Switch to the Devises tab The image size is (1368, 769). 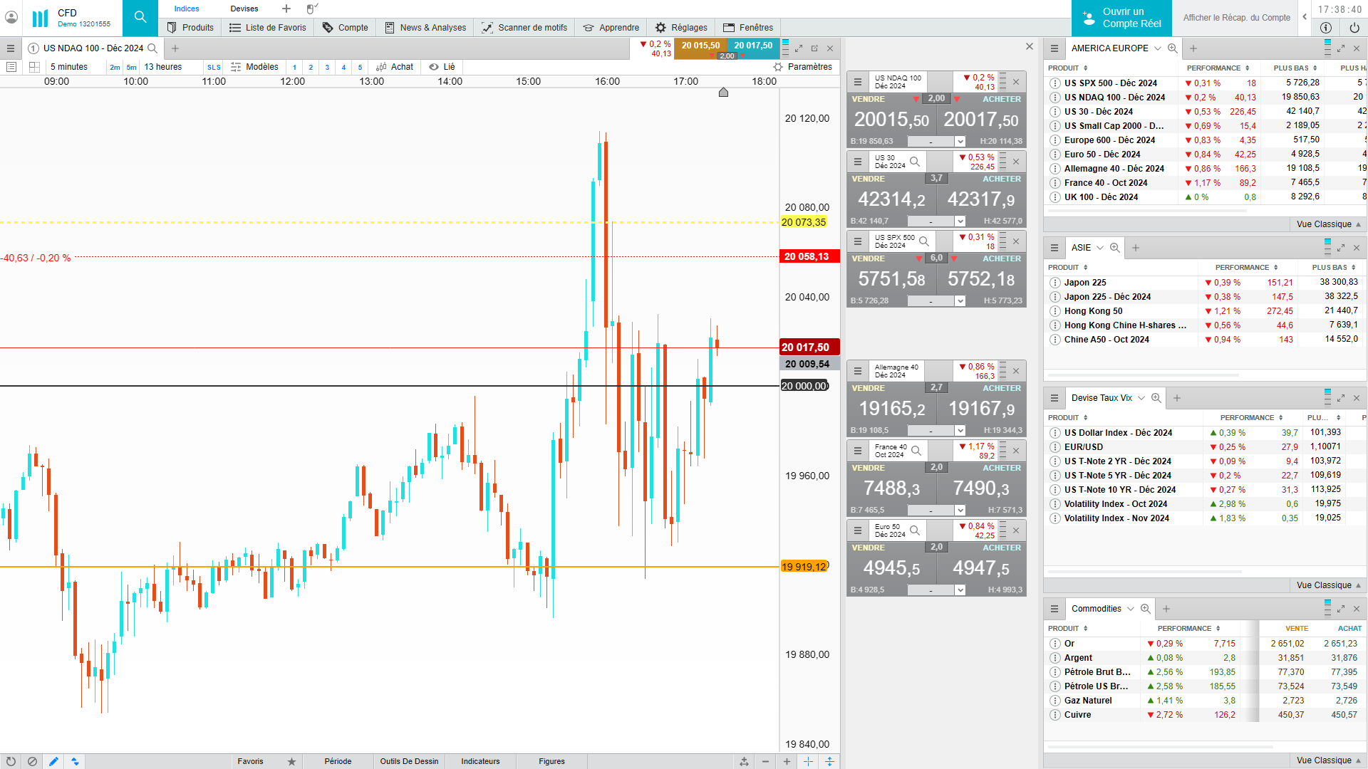[244, 9]
